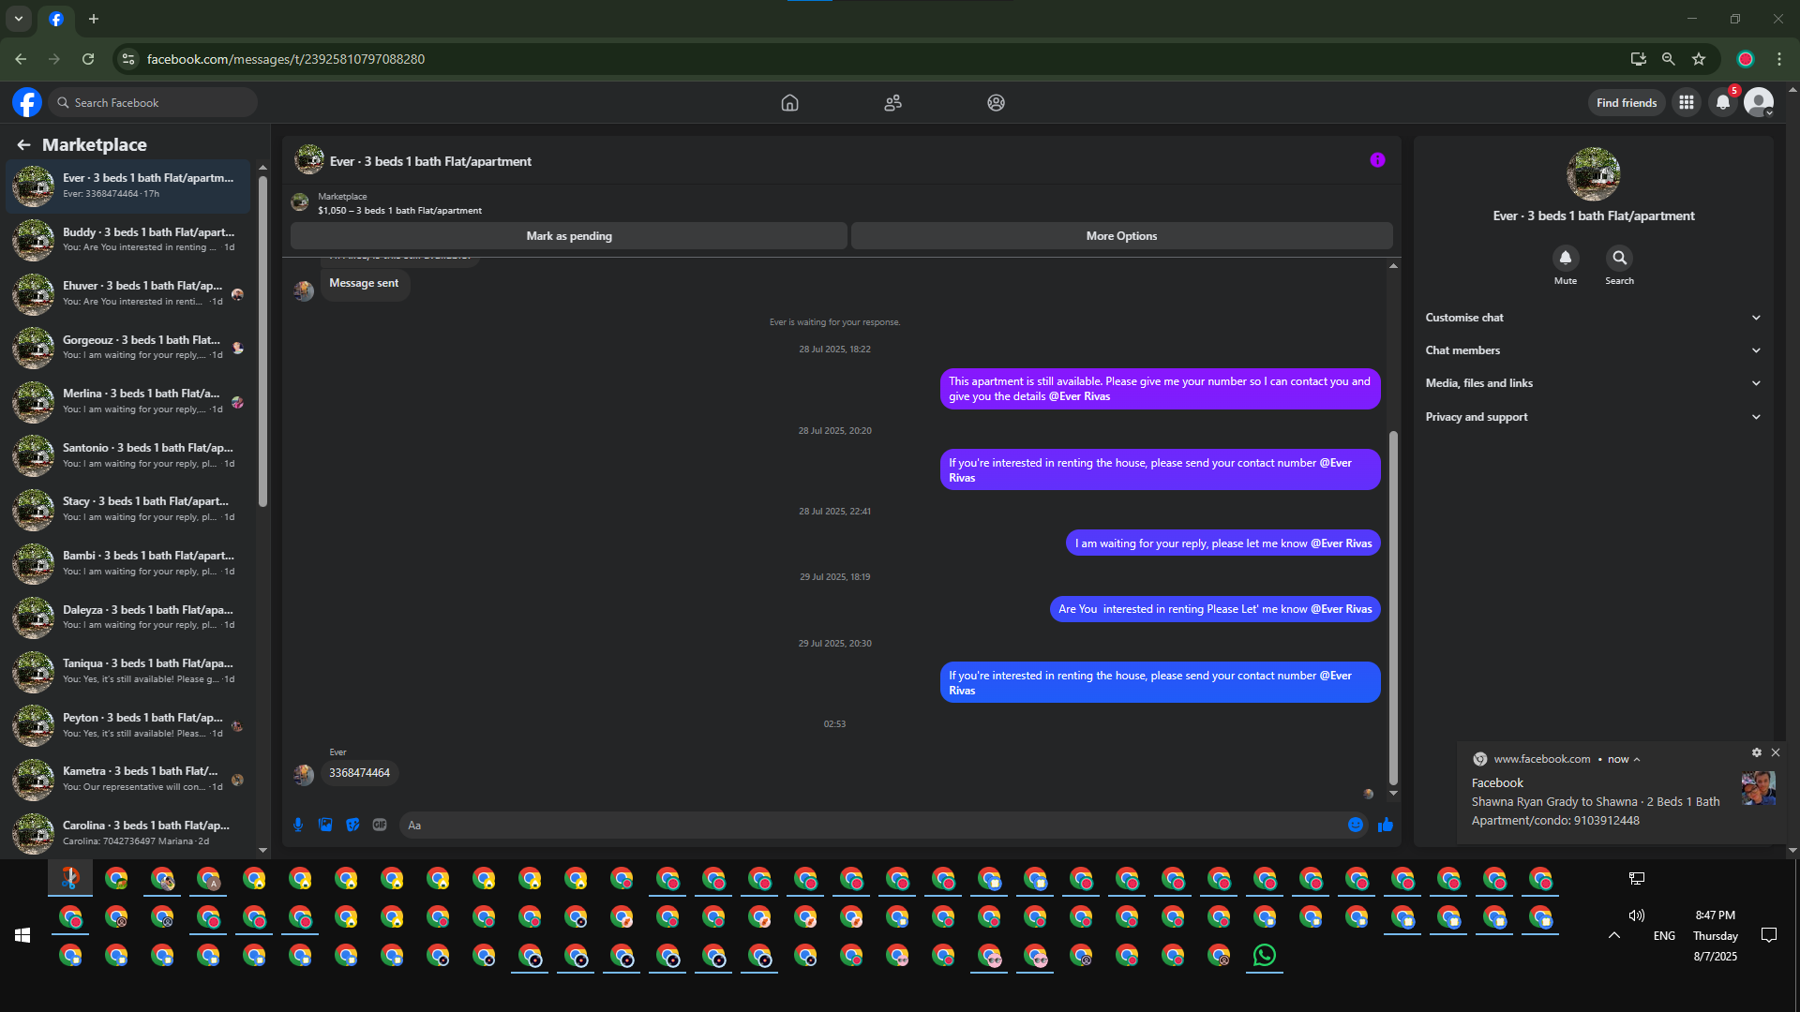The image size is (1800, 1012).
Task: Expand Customise chat section
Action: 1593,318
